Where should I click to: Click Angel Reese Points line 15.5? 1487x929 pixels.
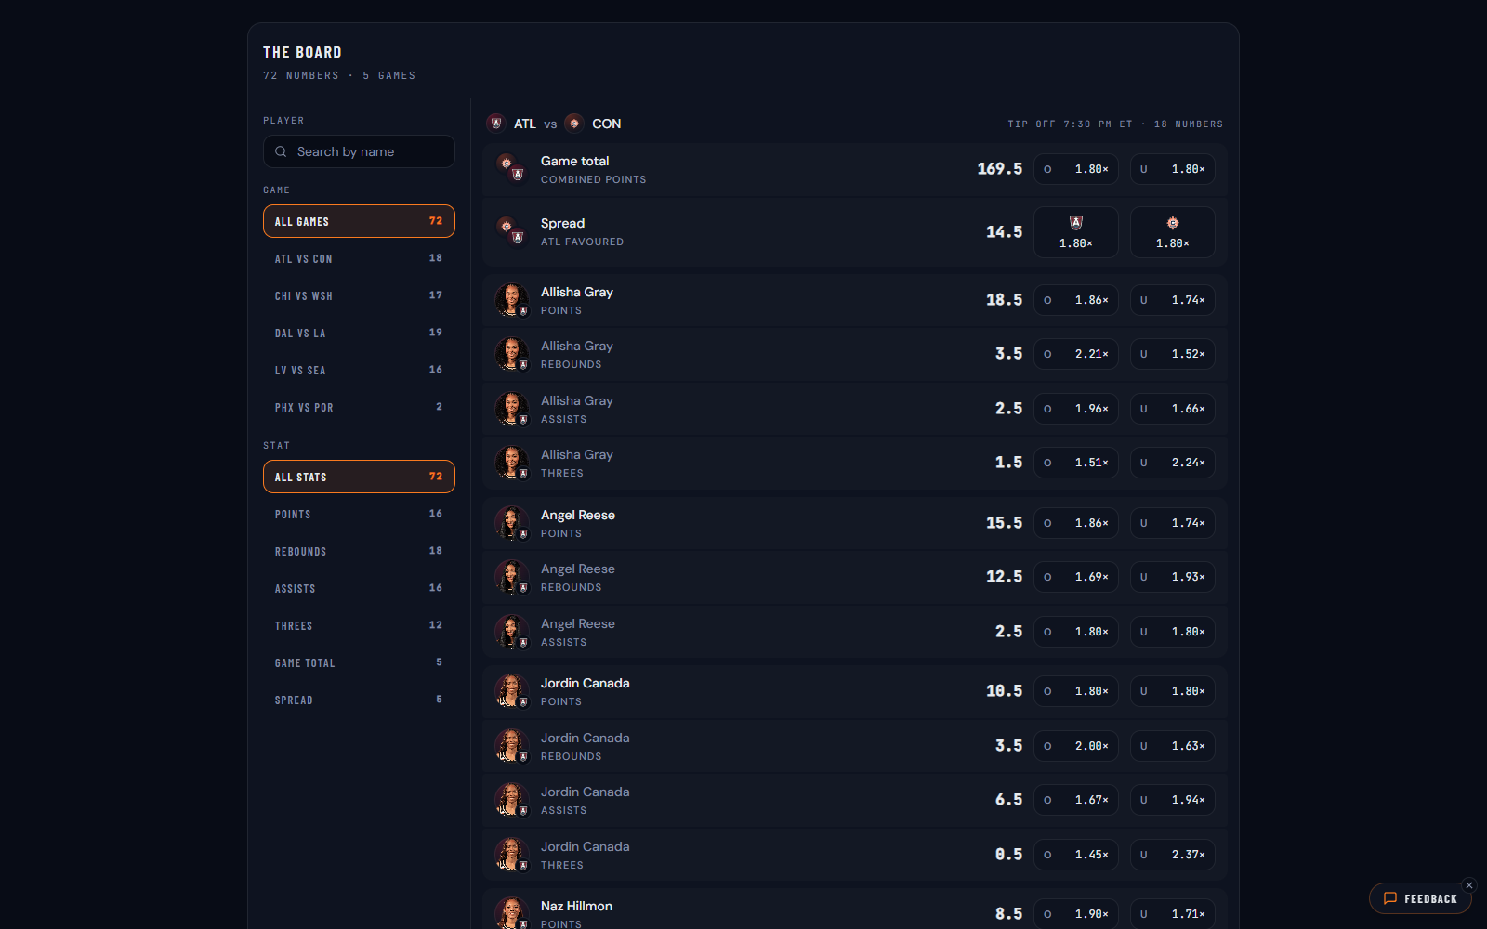click(1004, 523)
